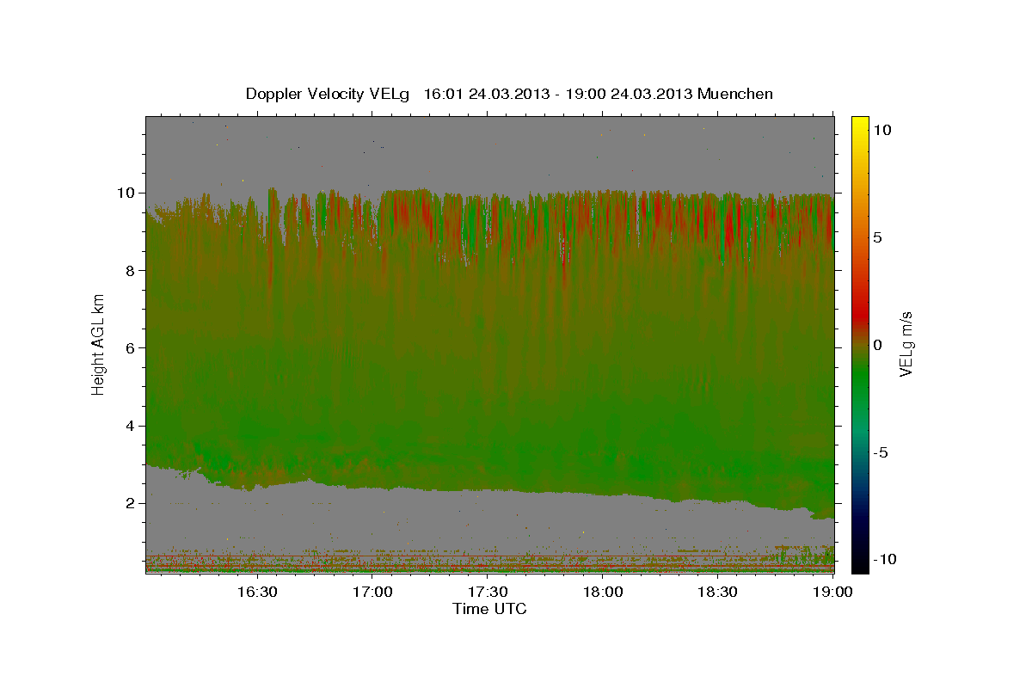This screenshot has width=1032, height=688.
Task: Click the colorbar tick label 5
Action: [877, 237]
